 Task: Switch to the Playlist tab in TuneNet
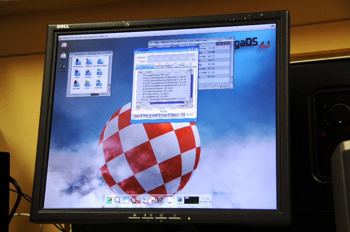point(145,67)
